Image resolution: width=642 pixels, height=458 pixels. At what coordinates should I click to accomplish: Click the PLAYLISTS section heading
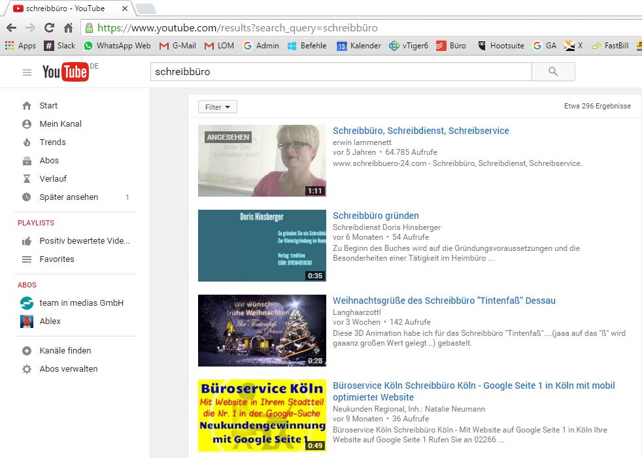coord(36,223)
